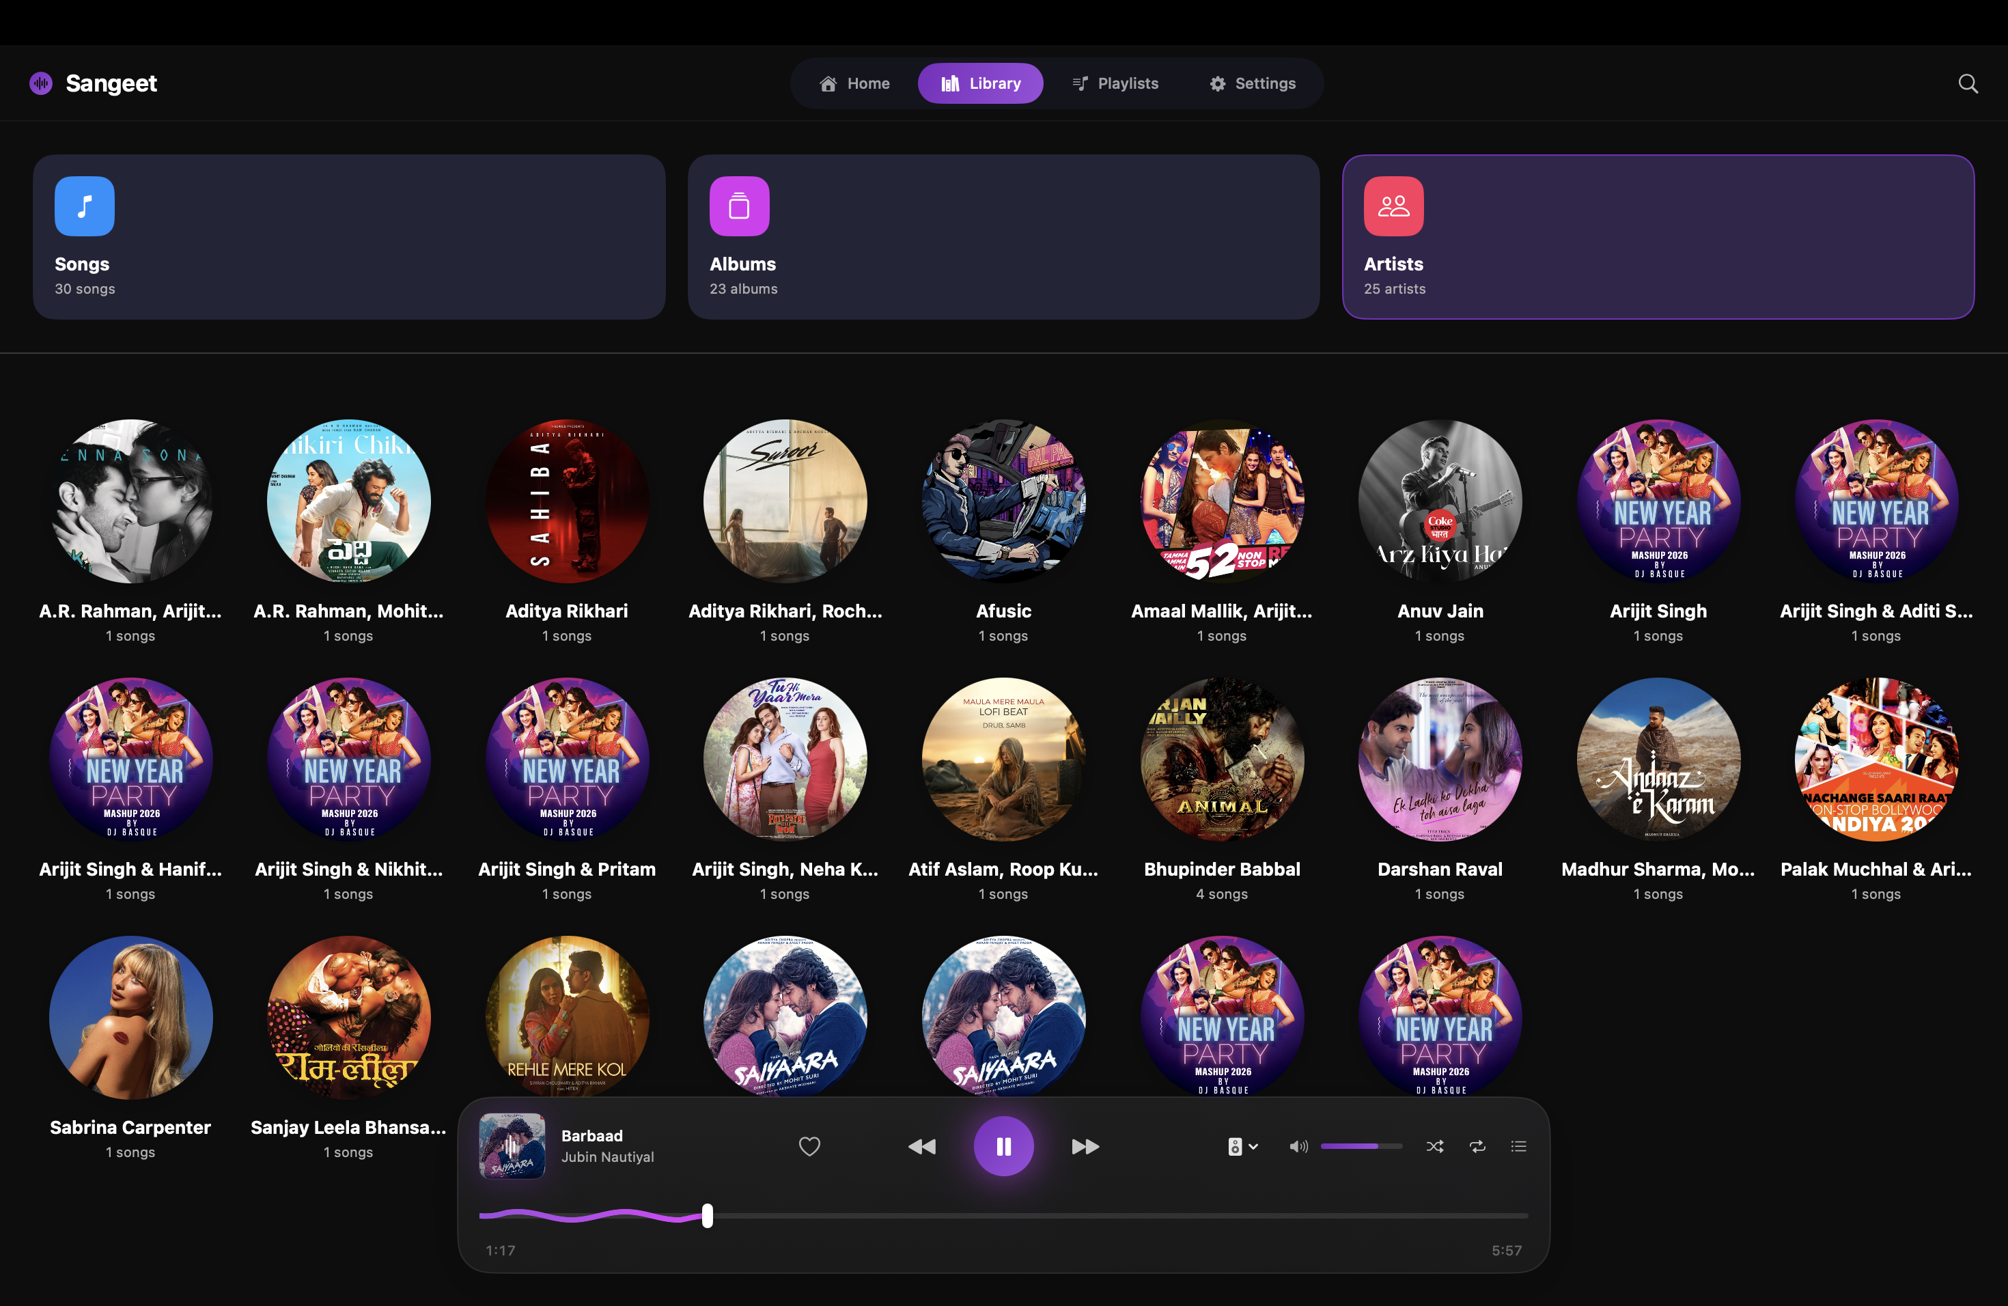
Task: Open Aditya Rikhari Sahiba artist avatar
Action: click(567, 501)
